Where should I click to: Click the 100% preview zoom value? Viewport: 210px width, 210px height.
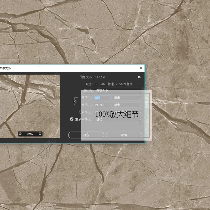[30, 134]
